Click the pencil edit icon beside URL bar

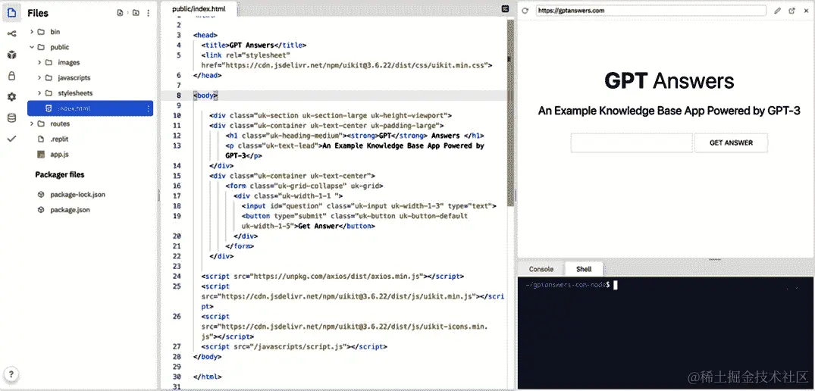[x=778, y=11]
